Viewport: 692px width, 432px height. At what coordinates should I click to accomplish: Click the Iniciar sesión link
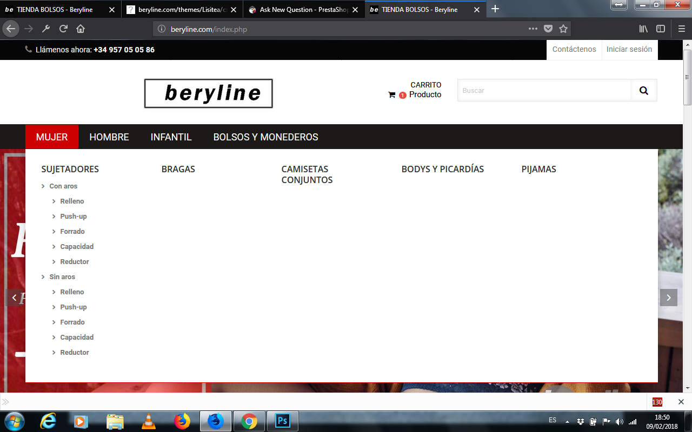(629, 49)
